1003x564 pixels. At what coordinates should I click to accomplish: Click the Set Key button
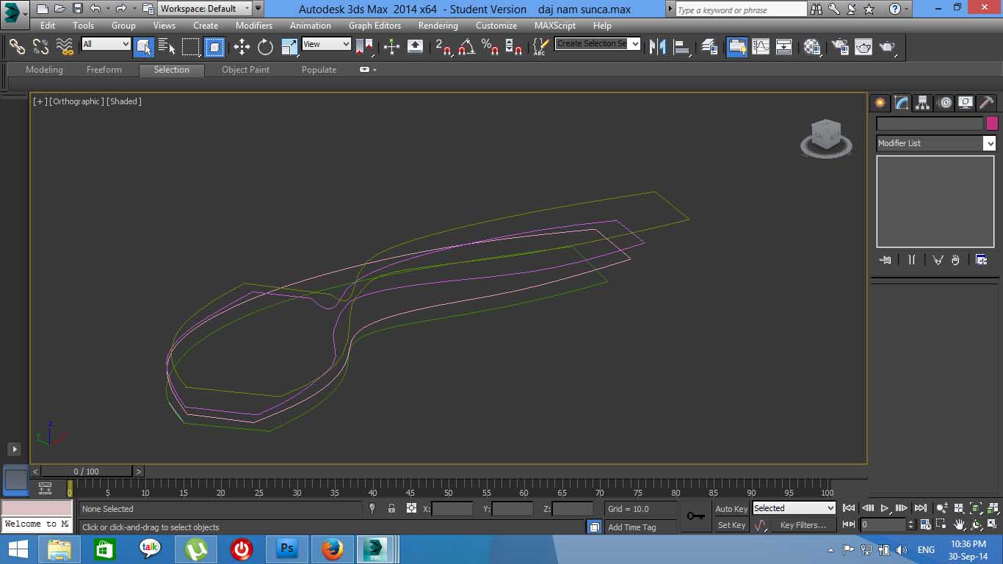pos(731,525)
